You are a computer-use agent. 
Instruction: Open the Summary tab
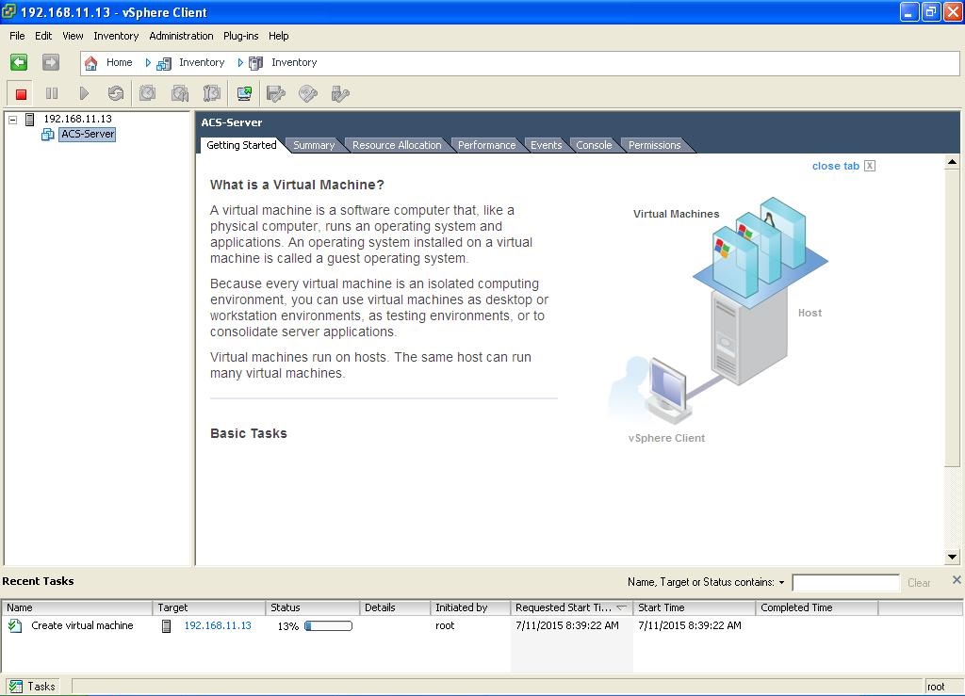click(313, 145)
